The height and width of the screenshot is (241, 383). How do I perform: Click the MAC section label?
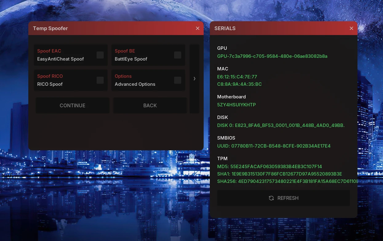point(223,69)
